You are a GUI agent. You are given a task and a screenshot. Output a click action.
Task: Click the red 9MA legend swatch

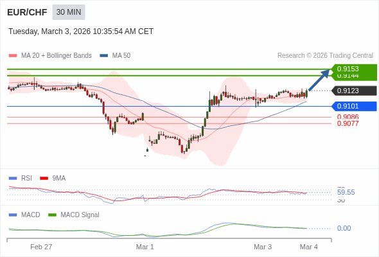coord(44,179)
